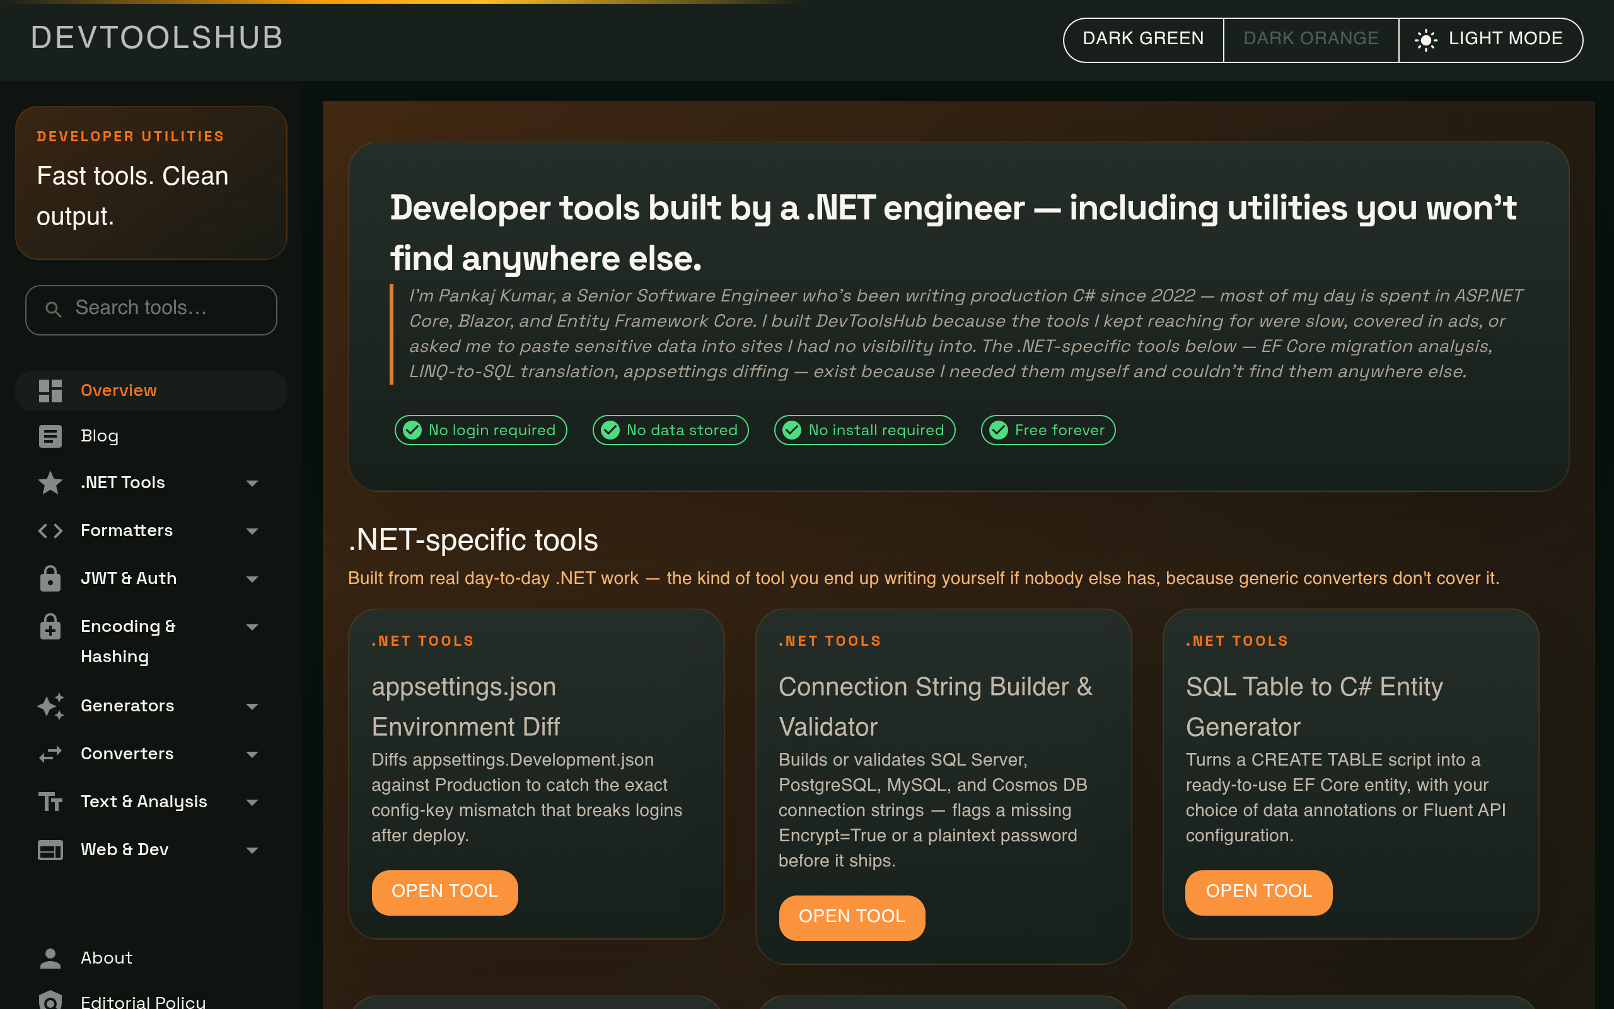Expand the .NET Tools dropdown arrow
Image resolution: width=1614 pixels, height=1009 pixels.
pyautogui.click(x=252, y=483)
